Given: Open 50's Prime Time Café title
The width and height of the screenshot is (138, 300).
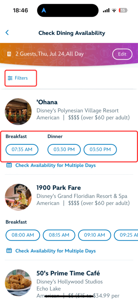Looking at the screenshot, I should [68, 273].
